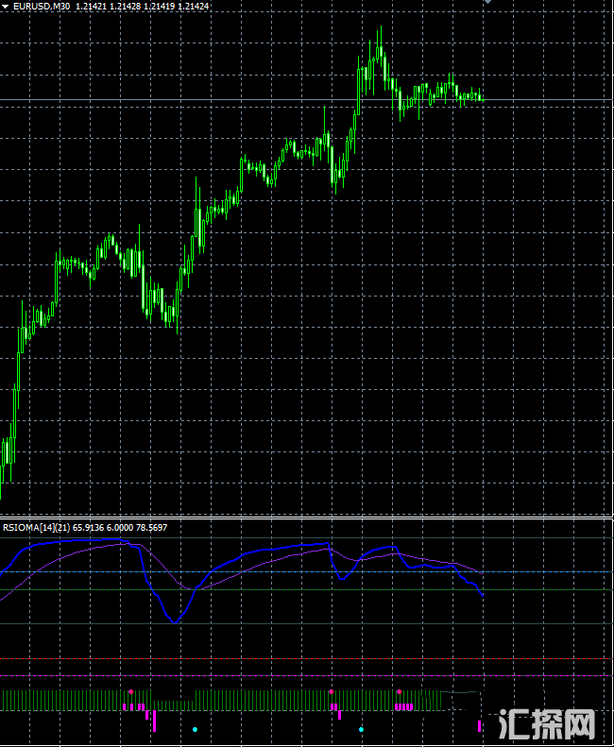This screenshot has height=747, width=614.
Task: Click the white triangle beside EURUSD,M30
Action: [x=6, y=6]
